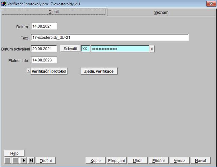The height and width of the screenshot is (167, 217).
Task: Focus the Platnost do date field
Action: click(x=44, y=60)
